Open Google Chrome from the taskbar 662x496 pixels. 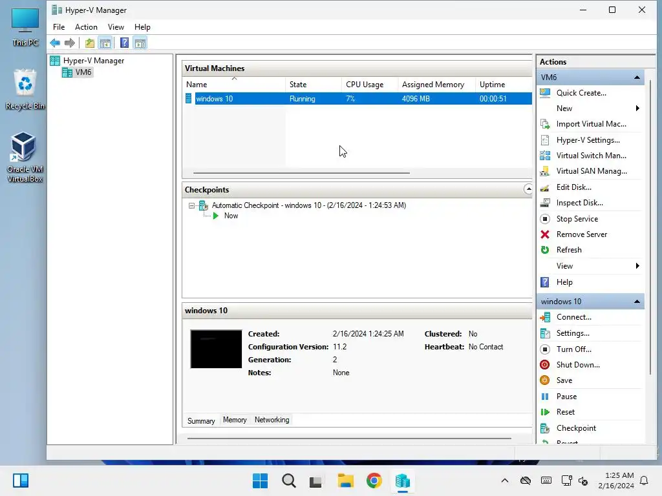(374, 480)
